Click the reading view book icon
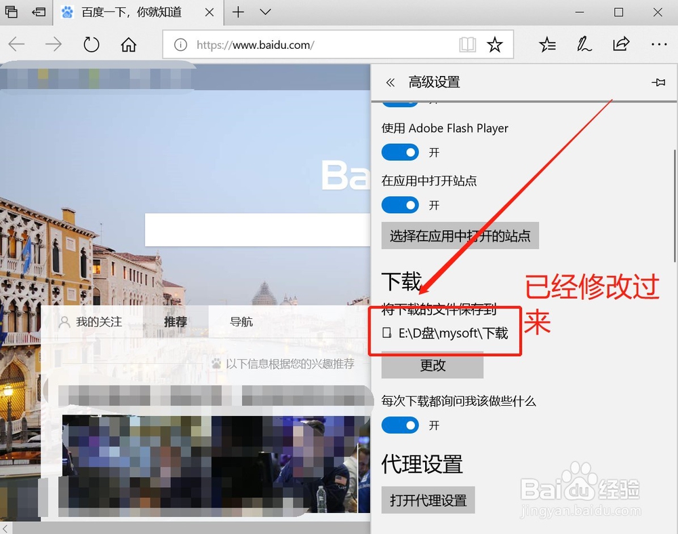The image size is (678, 534). [x=467, y=44]
